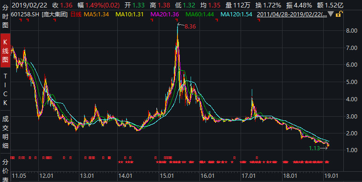This screenshot has height=182, width=362.
Task: Open the TICK view tab
Action: click(5, 90)
